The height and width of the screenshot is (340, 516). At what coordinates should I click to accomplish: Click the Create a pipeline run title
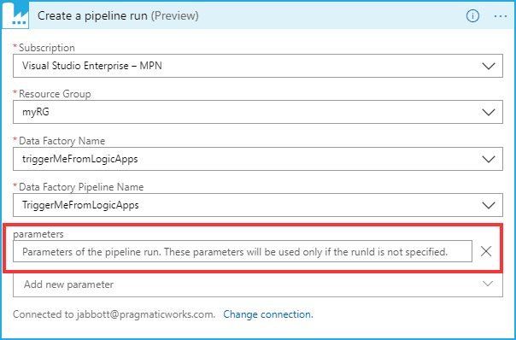pyautogui.click(x=118, y=15)
